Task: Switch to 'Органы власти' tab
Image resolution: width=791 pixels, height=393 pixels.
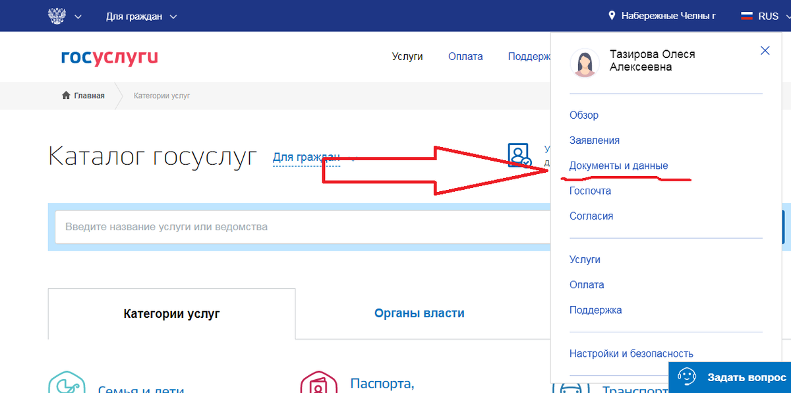Action: coord(419,314)
